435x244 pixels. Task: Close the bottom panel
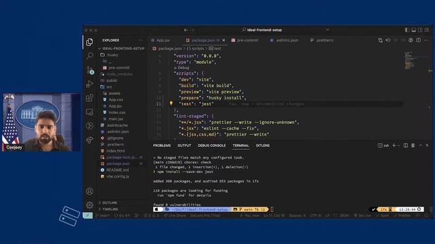click(427, 145)
